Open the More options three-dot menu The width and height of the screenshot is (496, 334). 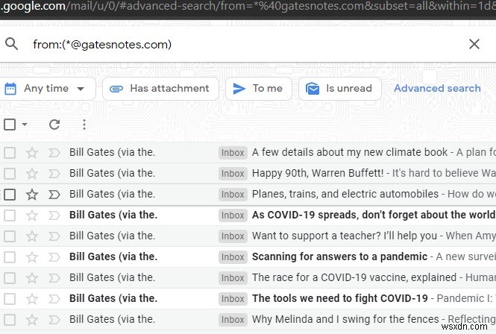point(84,125)
